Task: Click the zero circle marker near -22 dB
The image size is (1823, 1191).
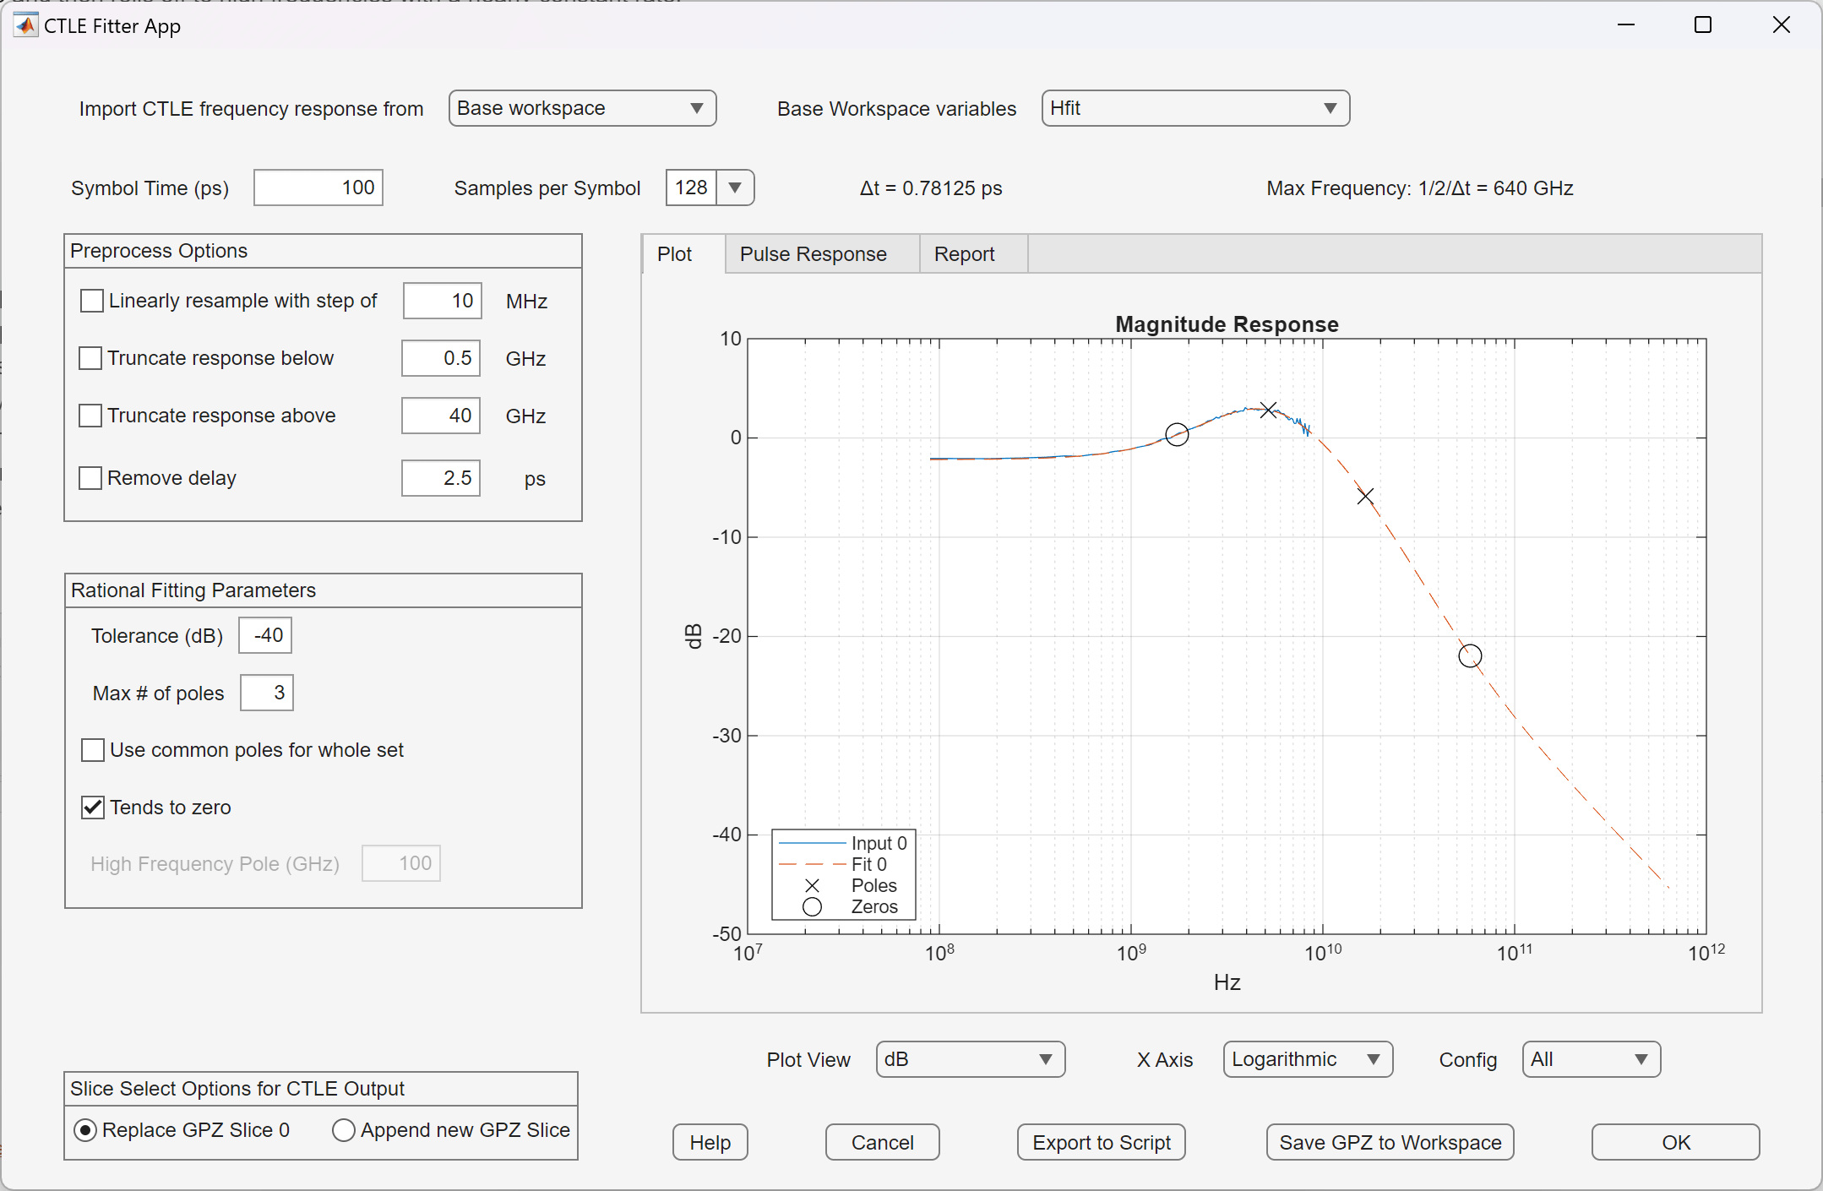Action: [1470, 655]
